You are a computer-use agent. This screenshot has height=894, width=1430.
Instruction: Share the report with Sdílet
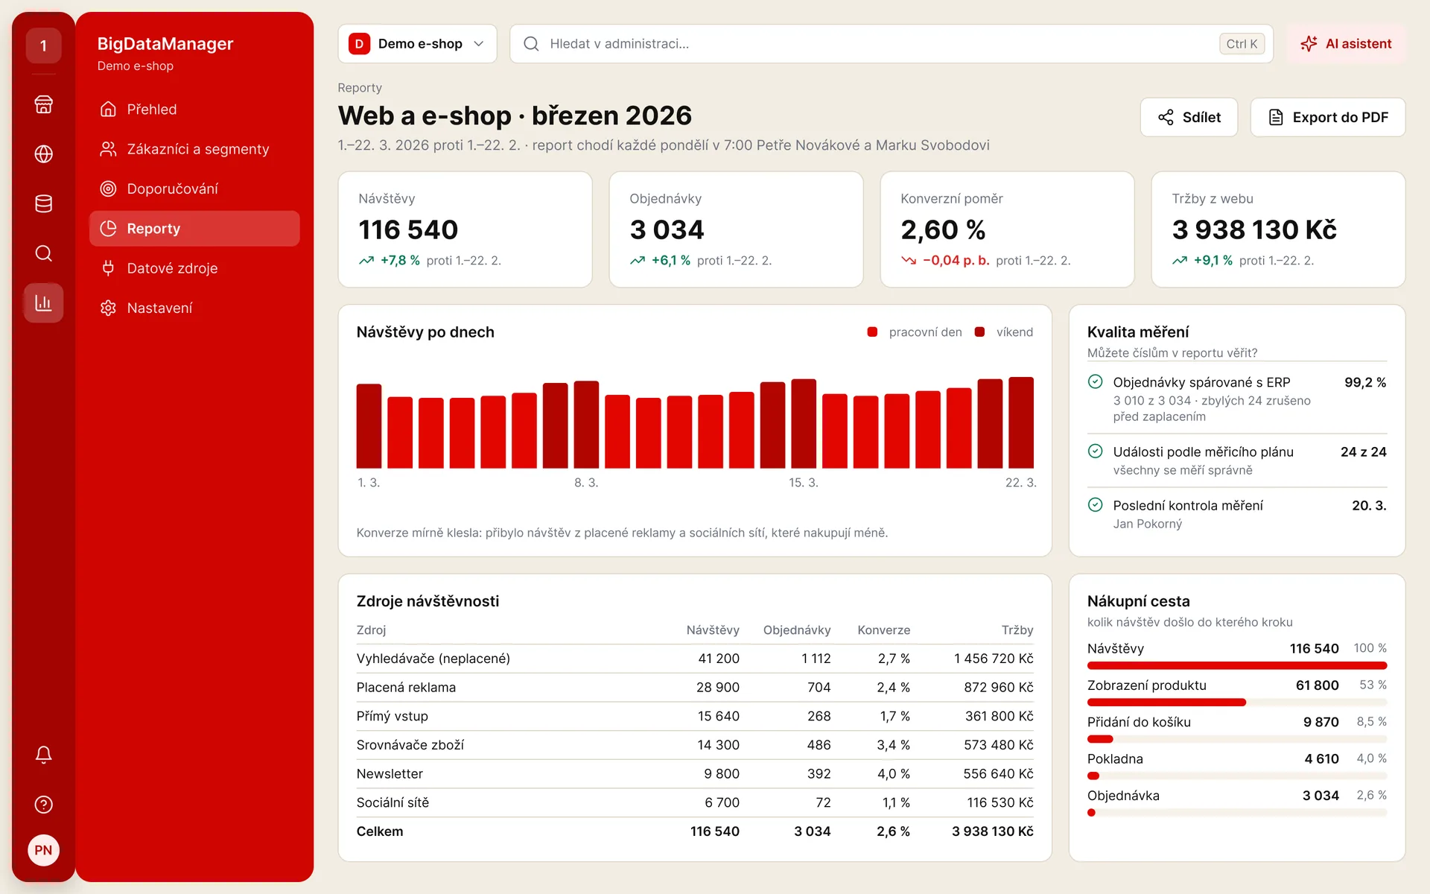click(x=1189, y=117)
